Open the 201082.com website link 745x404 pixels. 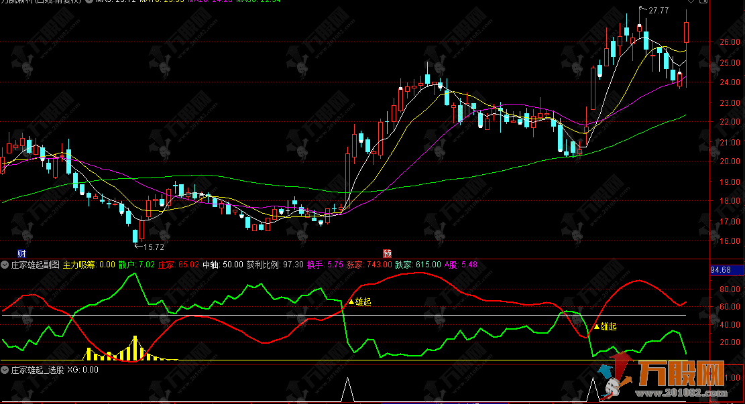point(696,393)
